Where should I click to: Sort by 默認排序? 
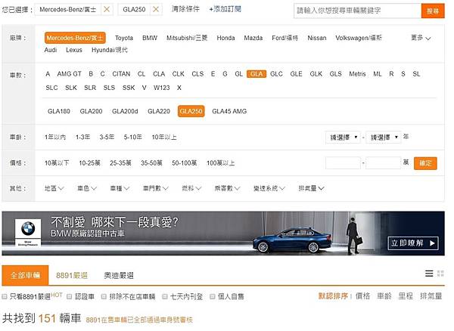(x=333, y=296)
